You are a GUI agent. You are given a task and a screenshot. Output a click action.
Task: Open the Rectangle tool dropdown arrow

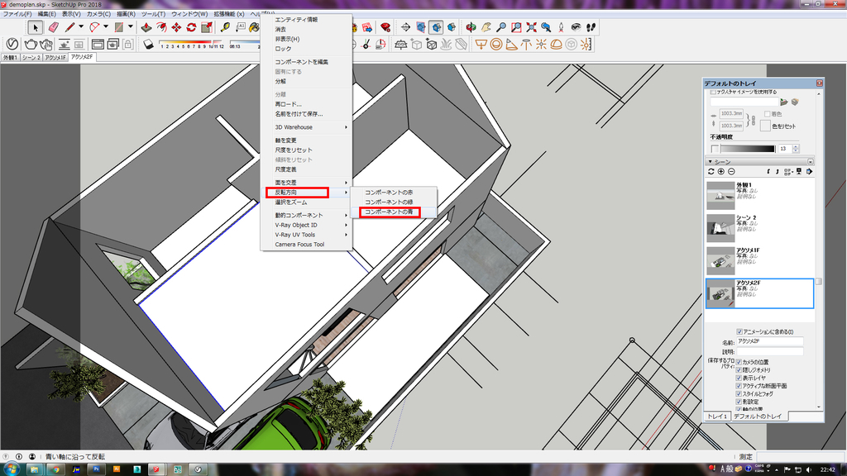(130, 27)
